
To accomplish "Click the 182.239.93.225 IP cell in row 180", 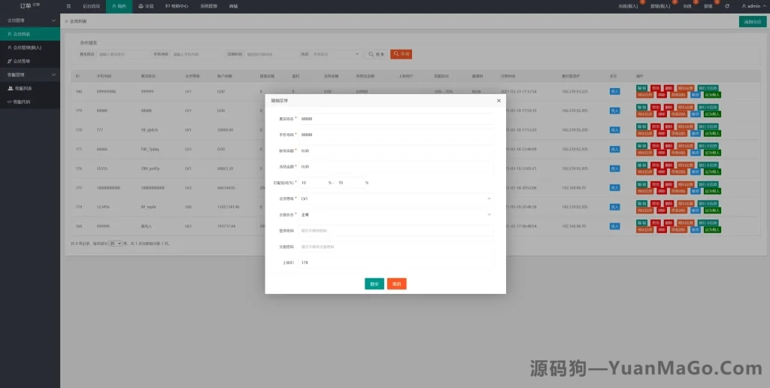I will (574, 91).
